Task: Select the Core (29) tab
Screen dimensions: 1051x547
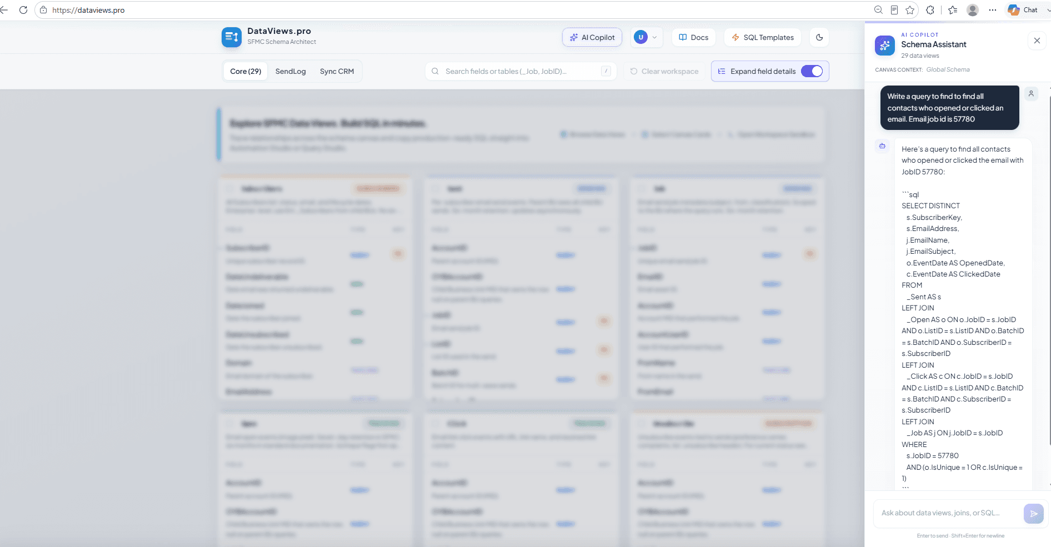Action: (246, 71)
